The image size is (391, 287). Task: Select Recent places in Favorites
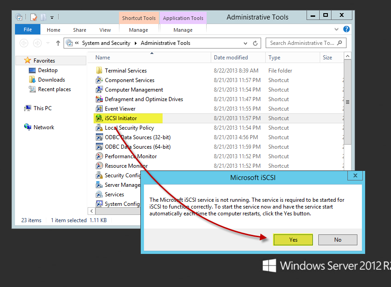[54, 89]
